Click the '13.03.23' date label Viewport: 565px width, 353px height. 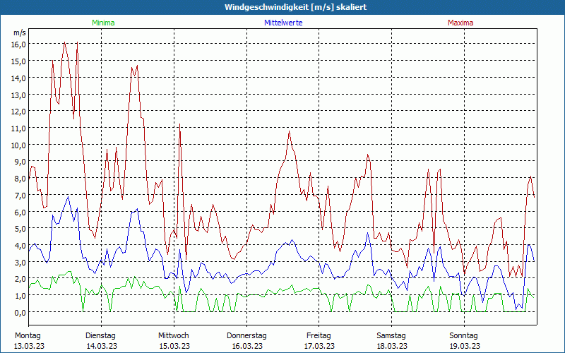(29, 346)
